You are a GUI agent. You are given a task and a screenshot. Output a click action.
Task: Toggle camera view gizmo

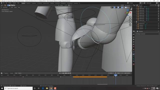pos(130,22)
